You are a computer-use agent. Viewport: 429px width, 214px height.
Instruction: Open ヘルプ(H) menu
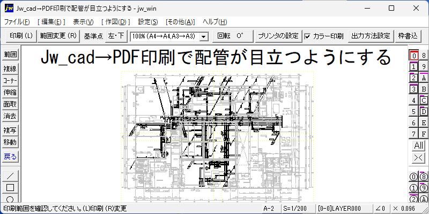click(x=215, y=22)
